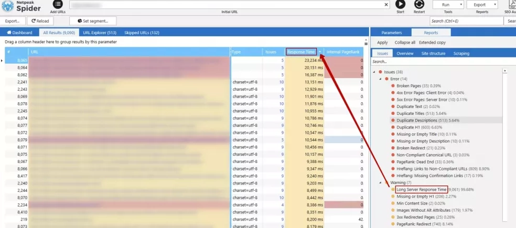Click Extended copy

coord(432,42)
